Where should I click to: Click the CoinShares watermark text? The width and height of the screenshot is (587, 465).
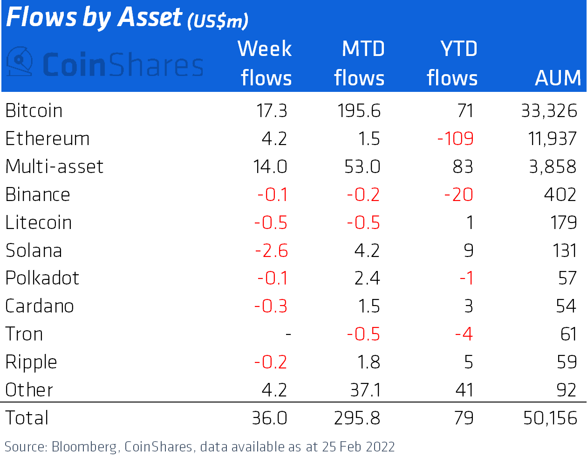pos(123,65)
